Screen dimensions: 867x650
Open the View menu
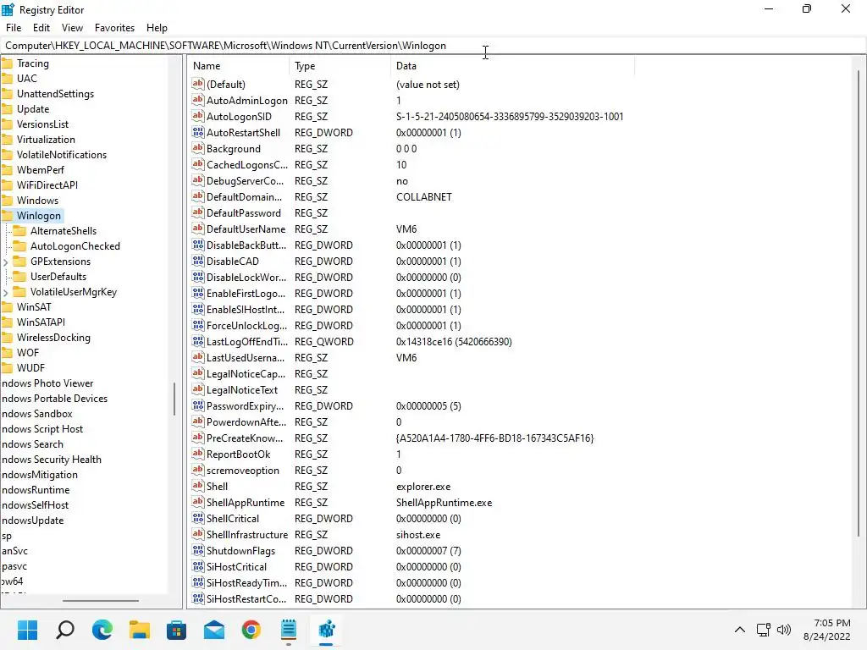72,28
